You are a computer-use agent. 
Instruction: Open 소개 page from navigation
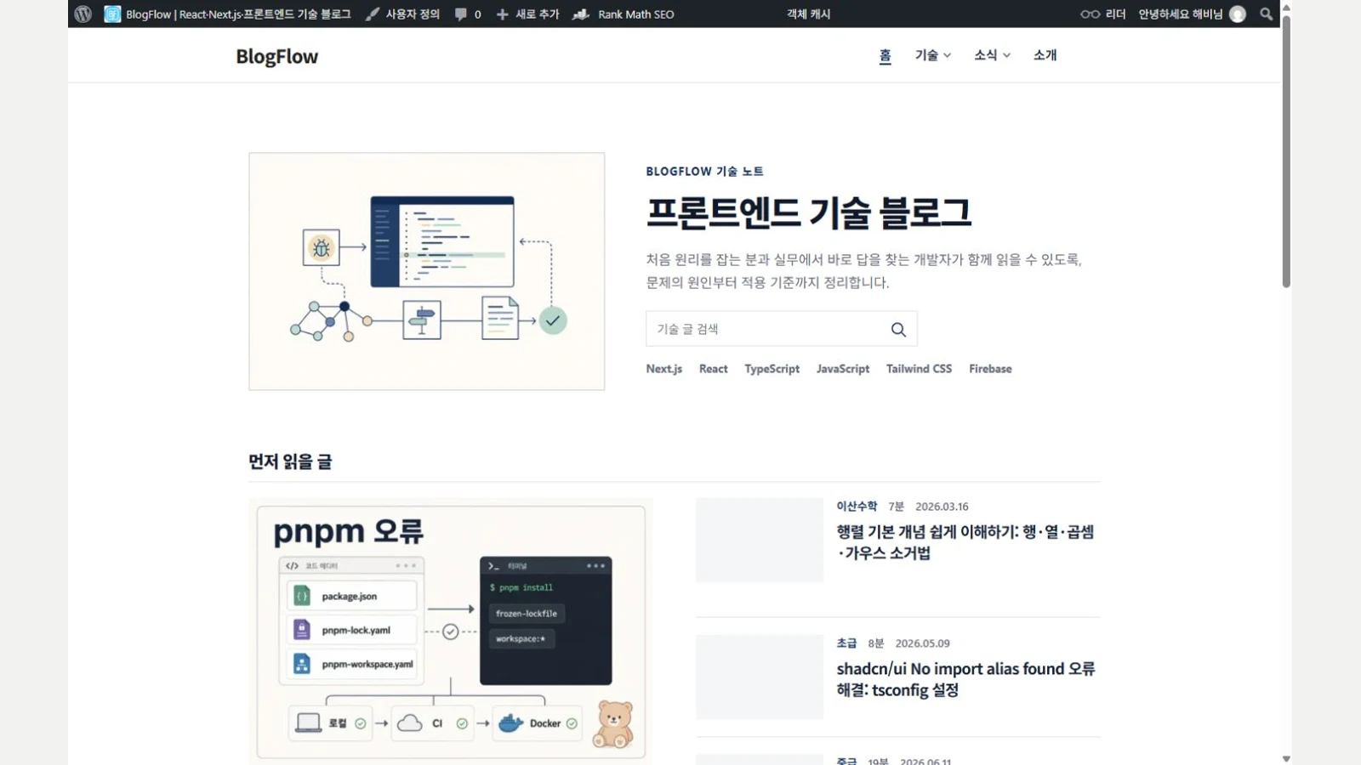click(x=1045, y=55)
